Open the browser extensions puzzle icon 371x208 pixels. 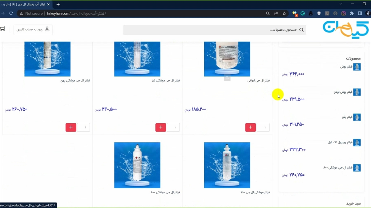click(x=352, y=13)
